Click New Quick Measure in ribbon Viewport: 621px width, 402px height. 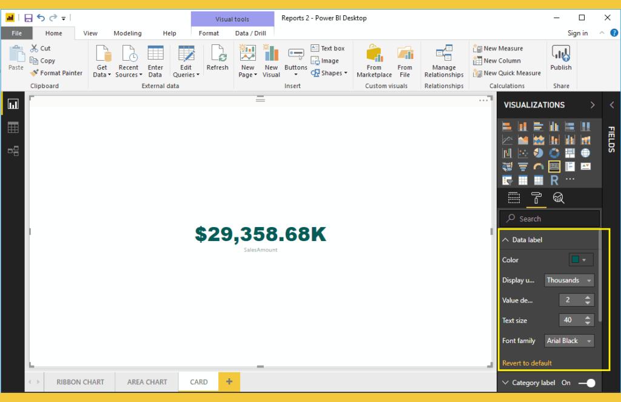point(506,73)
